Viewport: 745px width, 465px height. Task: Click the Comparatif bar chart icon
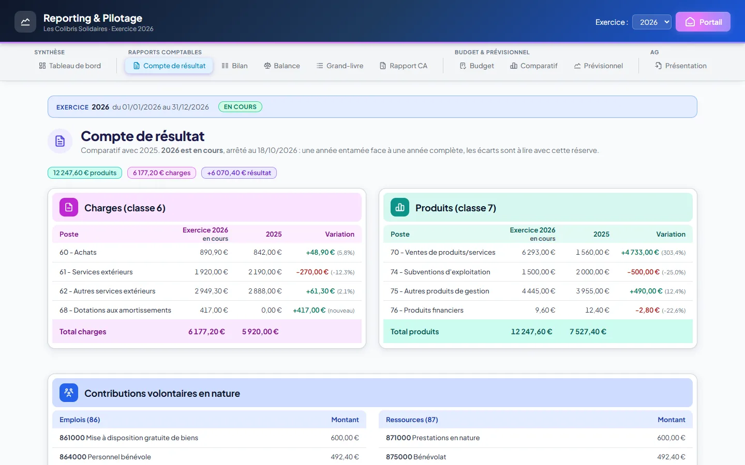point(514,66)
